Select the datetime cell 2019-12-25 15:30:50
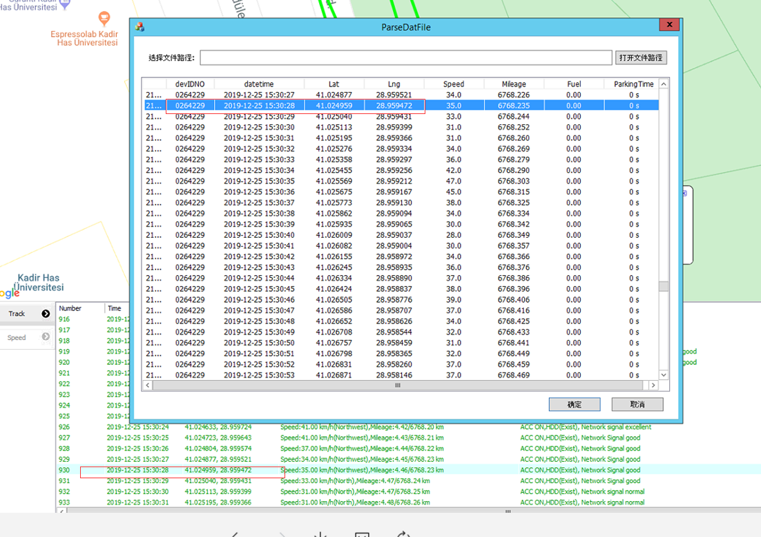Image resolution: width=761 pixels, height=537 pixels. (259, 343)
